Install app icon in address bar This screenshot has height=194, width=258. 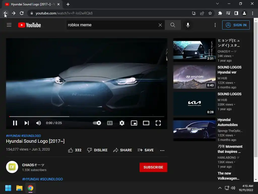tap(194, 13)
